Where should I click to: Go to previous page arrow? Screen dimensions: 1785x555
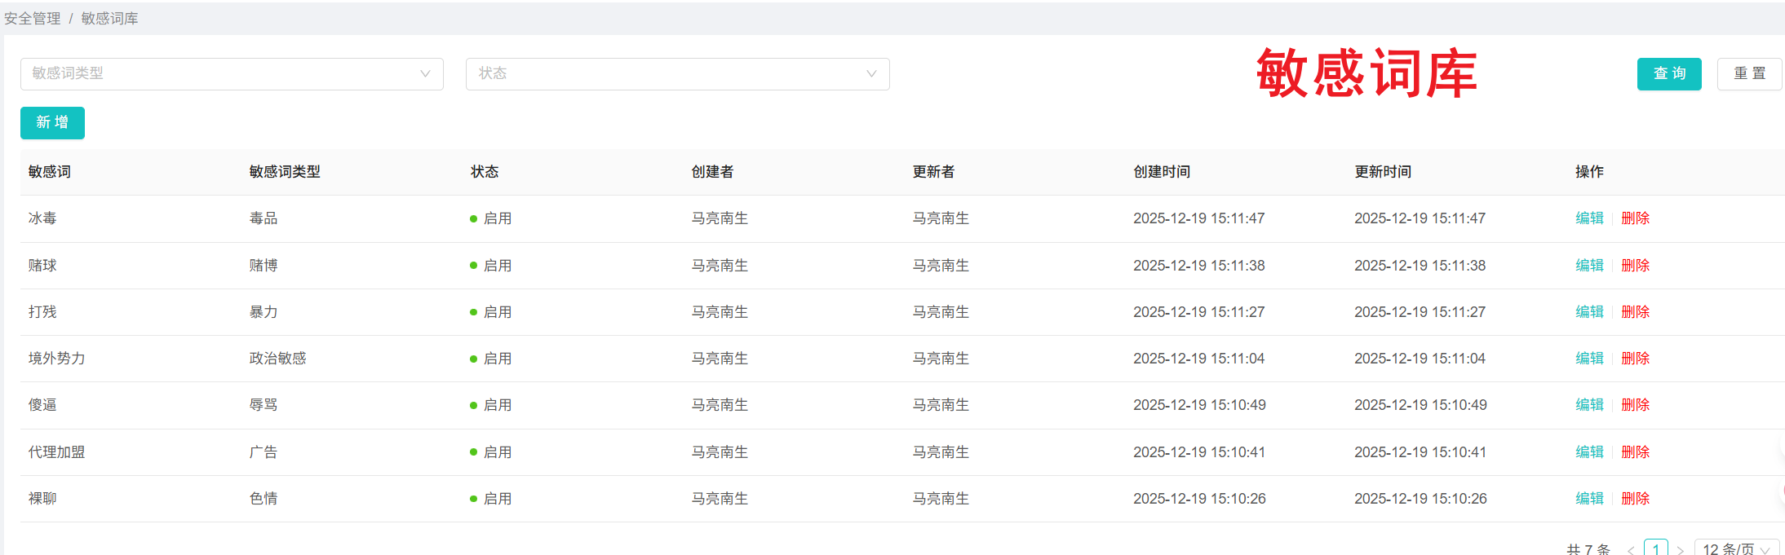[x=1630, y=549]
